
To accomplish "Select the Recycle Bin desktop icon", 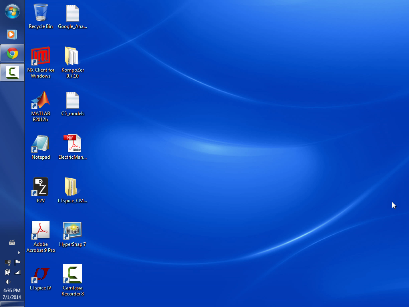I will click(41, 16).
